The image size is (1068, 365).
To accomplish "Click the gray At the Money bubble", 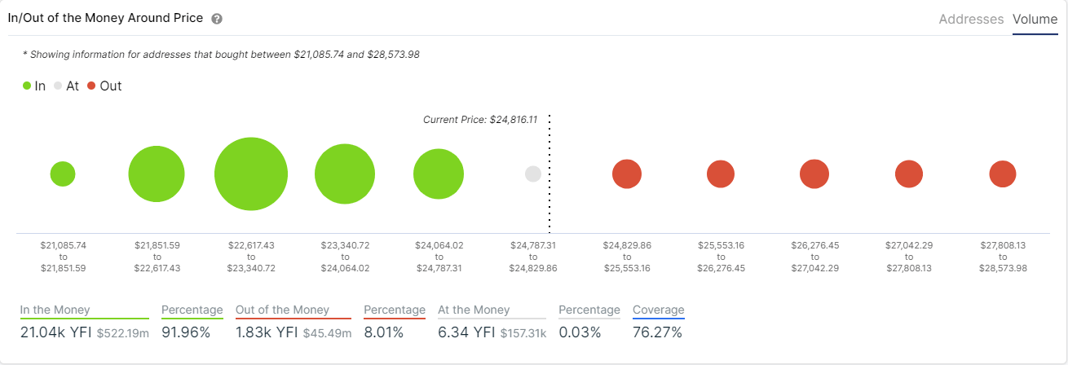I will 533,174.
